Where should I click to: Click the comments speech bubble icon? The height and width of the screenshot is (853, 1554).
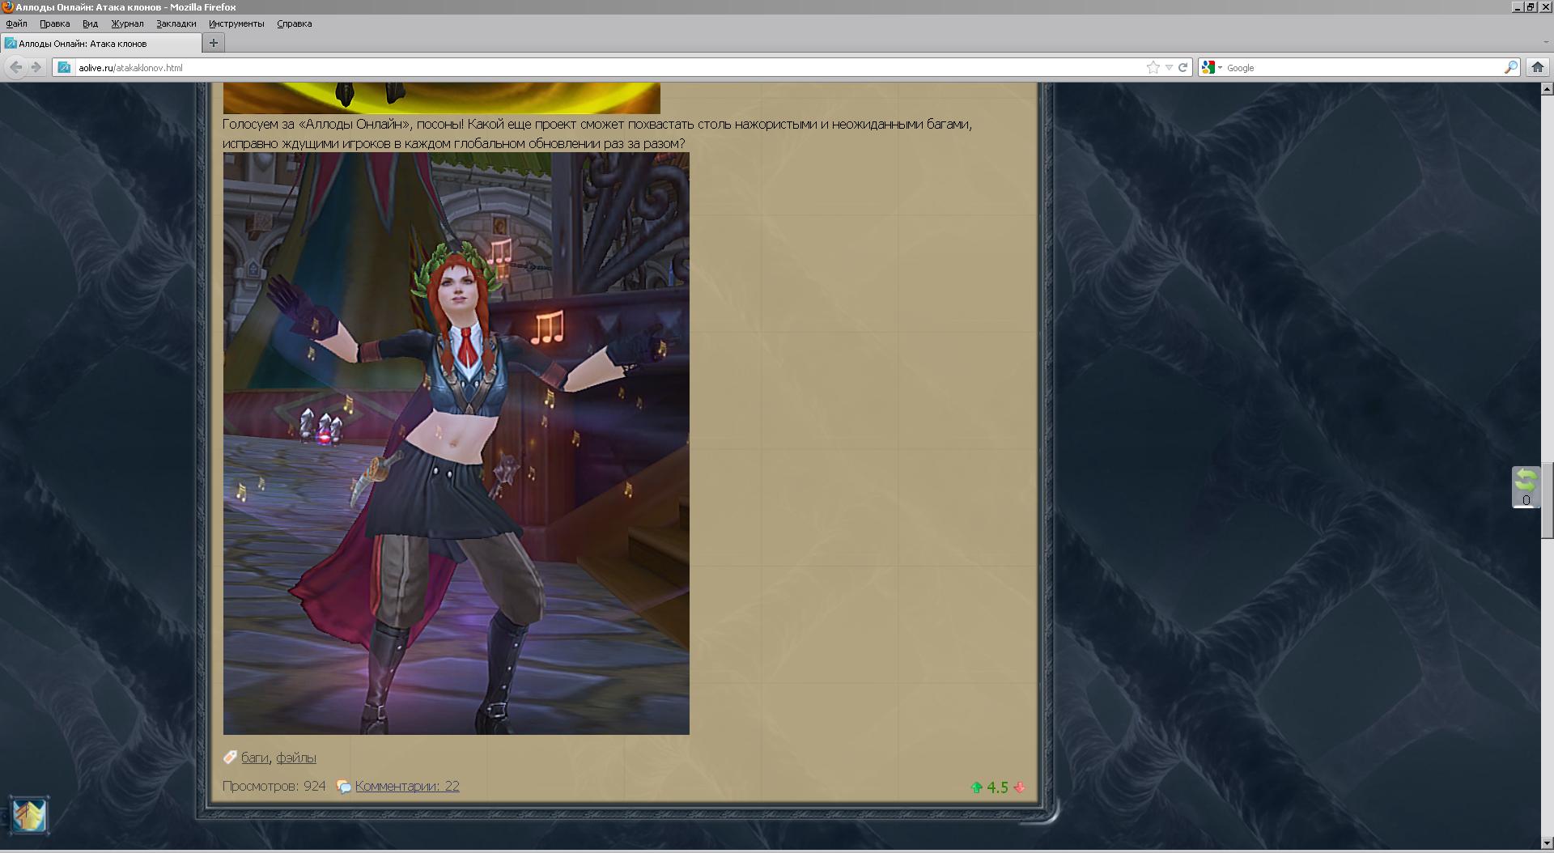point(344,787)
